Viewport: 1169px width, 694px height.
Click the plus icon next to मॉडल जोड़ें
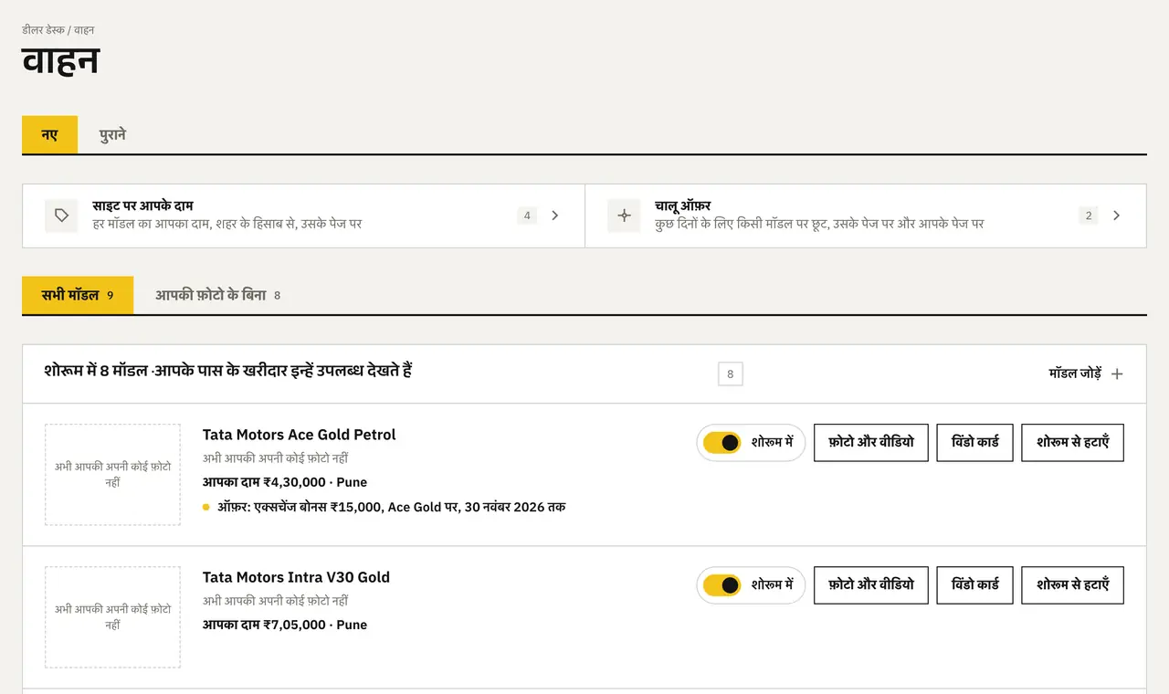coord(1117,373)
